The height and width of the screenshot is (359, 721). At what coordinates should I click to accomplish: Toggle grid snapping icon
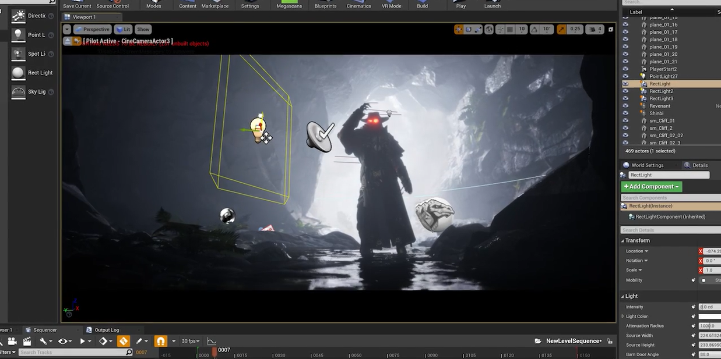coord(510,29)
